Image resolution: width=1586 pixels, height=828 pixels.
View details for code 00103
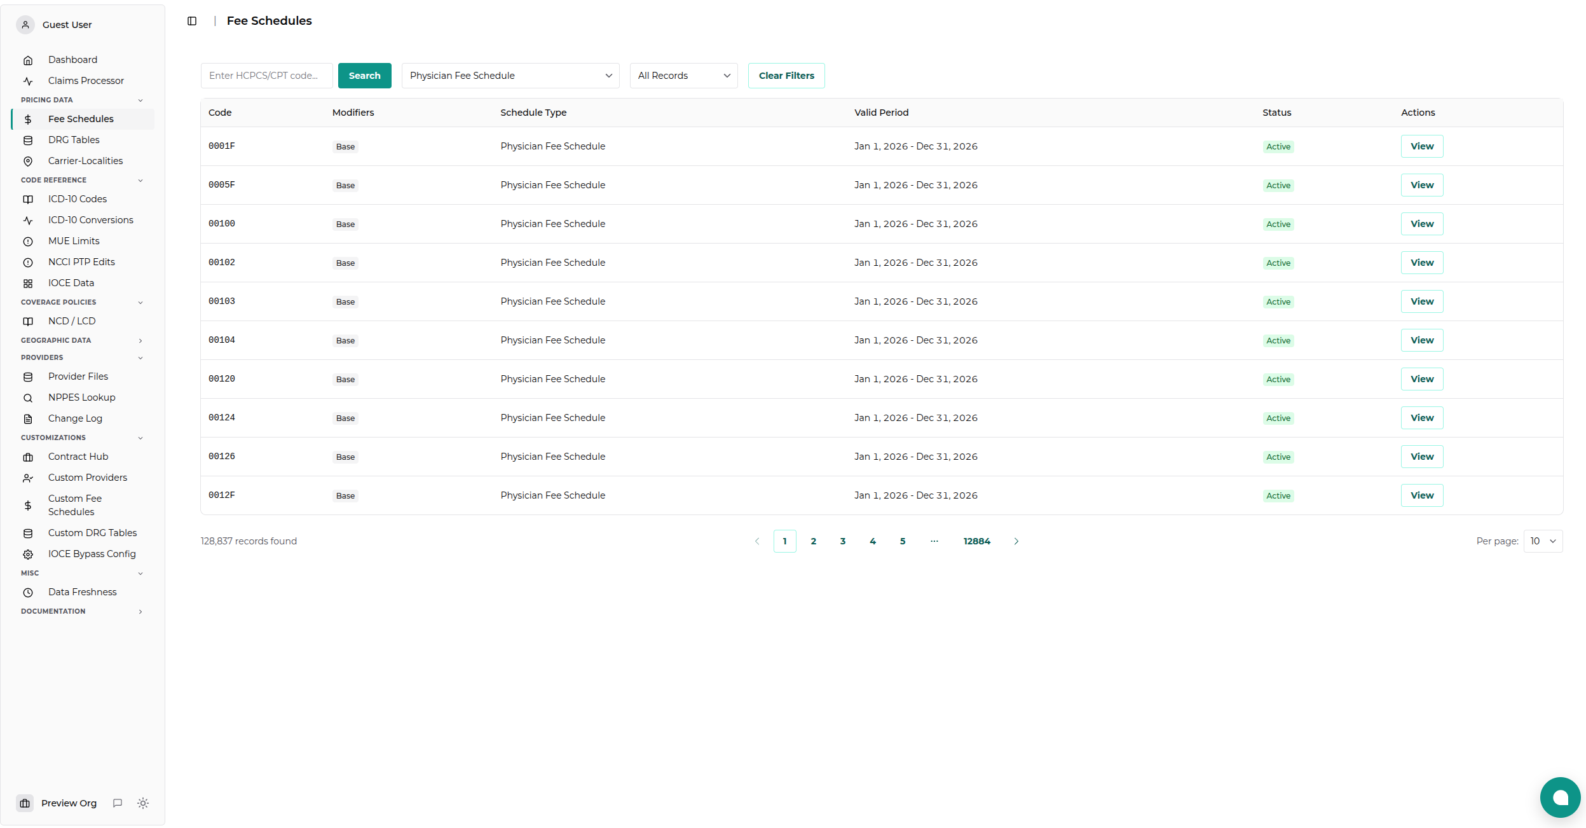click(1422, 301)
